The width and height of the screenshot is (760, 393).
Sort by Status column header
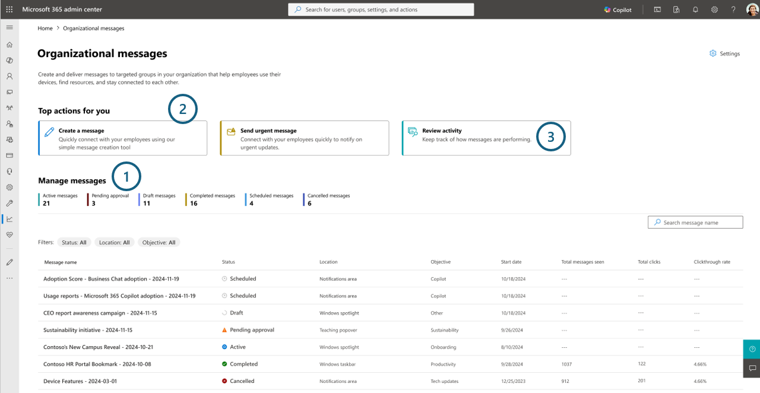pyautogui.click(x=229, y=262)
